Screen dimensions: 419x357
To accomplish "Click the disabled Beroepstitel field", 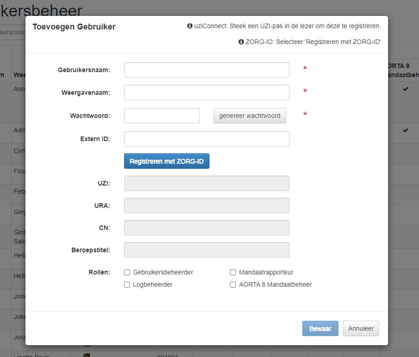I will pos(206,250).
